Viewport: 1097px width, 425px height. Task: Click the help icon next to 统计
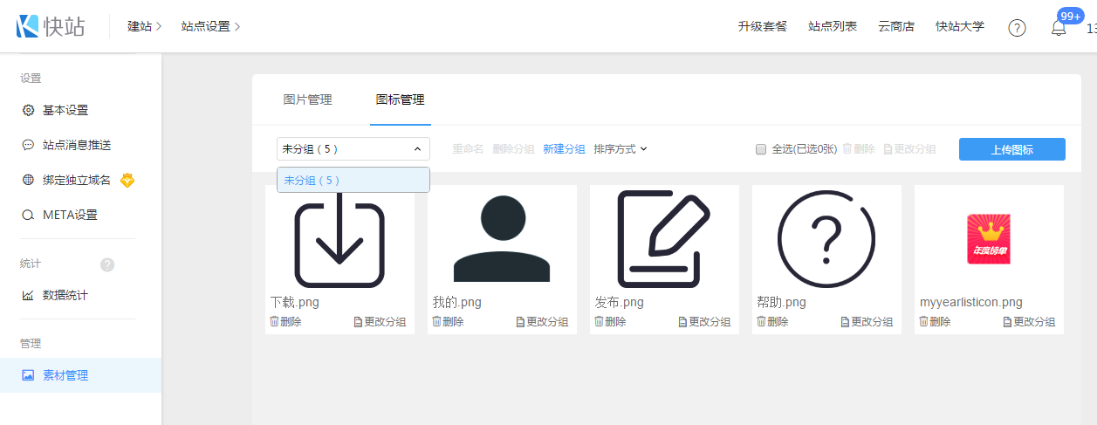pos(107,264)
